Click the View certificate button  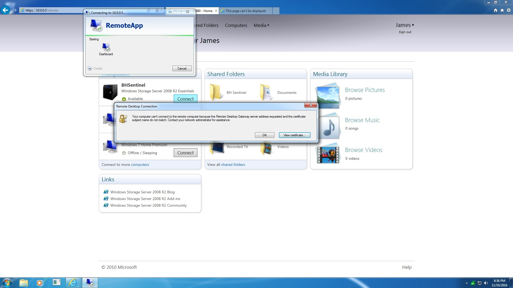(x=294, y=135)
